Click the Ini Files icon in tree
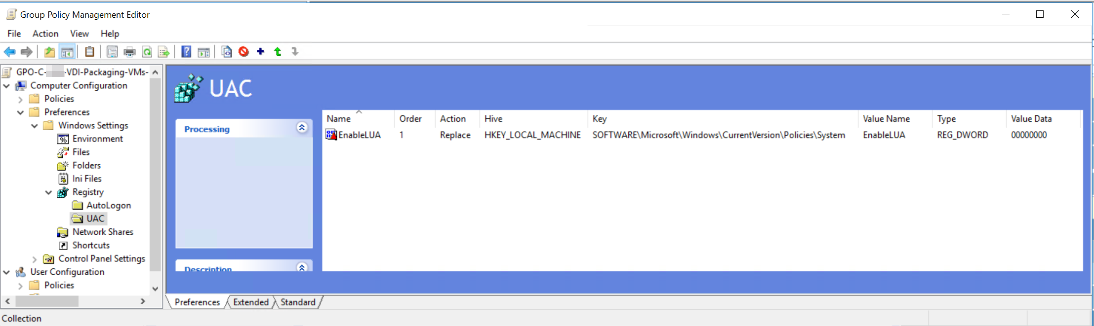 63,179
